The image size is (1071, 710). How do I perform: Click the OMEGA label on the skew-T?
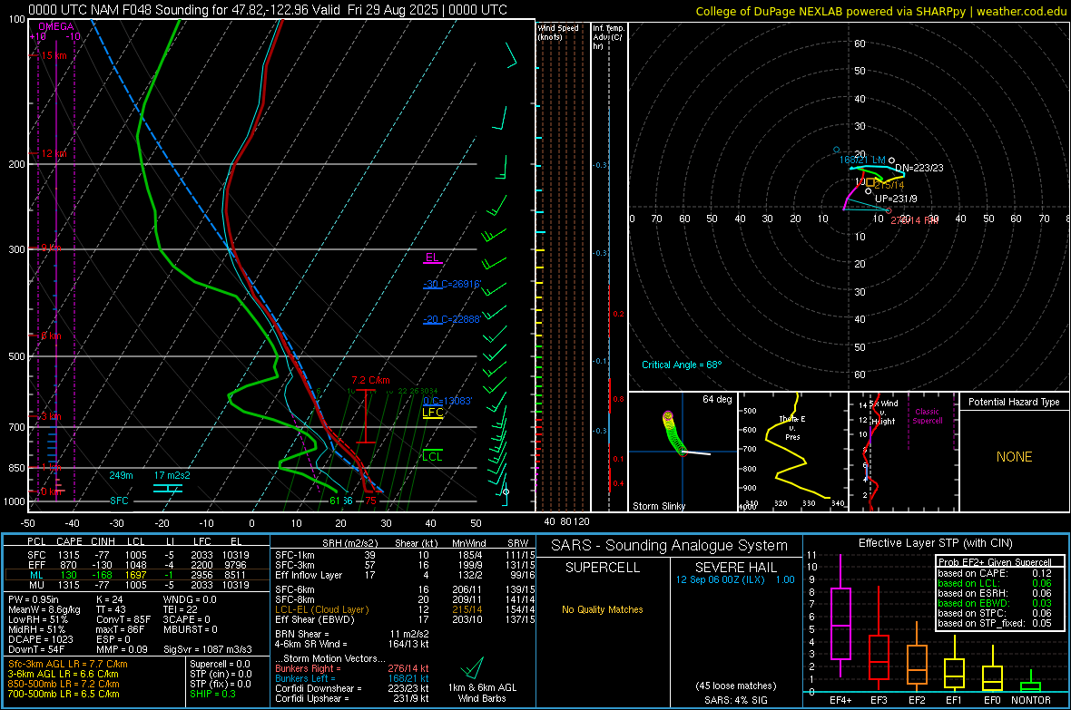(x=56, y=26)
